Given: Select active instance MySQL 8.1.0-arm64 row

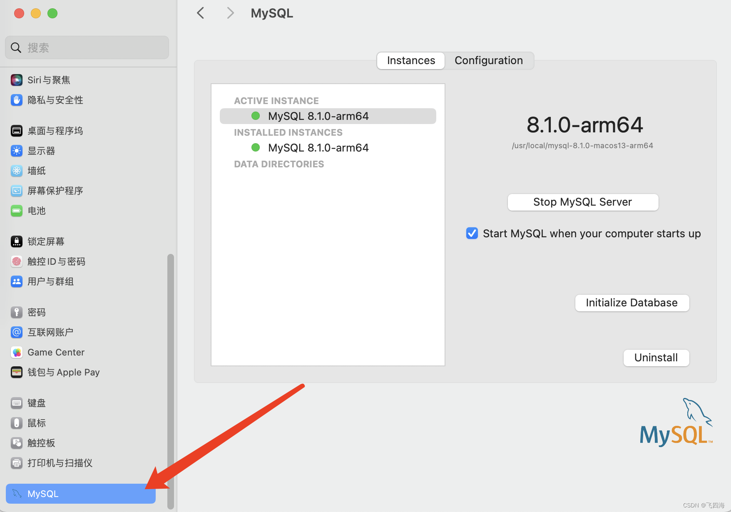Looking at the screenshot, I should [328, 116].
